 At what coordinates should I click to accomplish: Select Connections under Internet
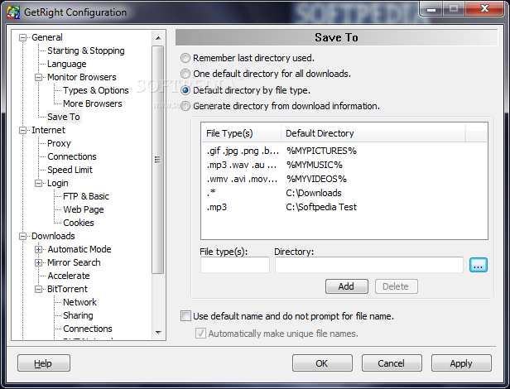click(x=72, y=156)
